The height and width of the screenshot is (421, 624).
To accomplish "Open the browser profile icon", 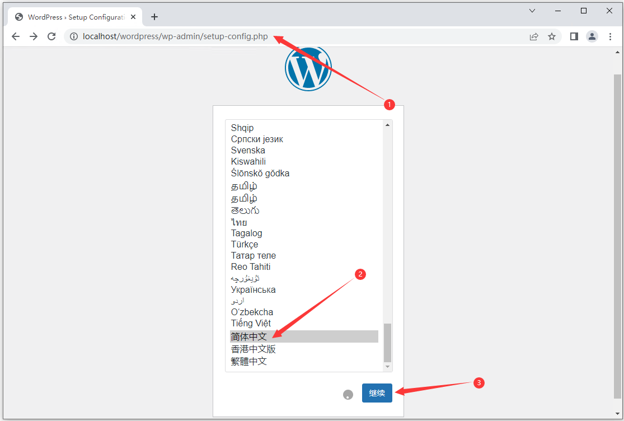I will 592,36.
